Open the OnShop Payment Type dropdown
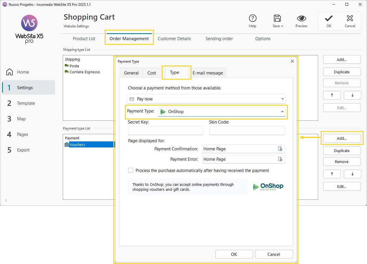The image size is (367, 264). point(282,112)
